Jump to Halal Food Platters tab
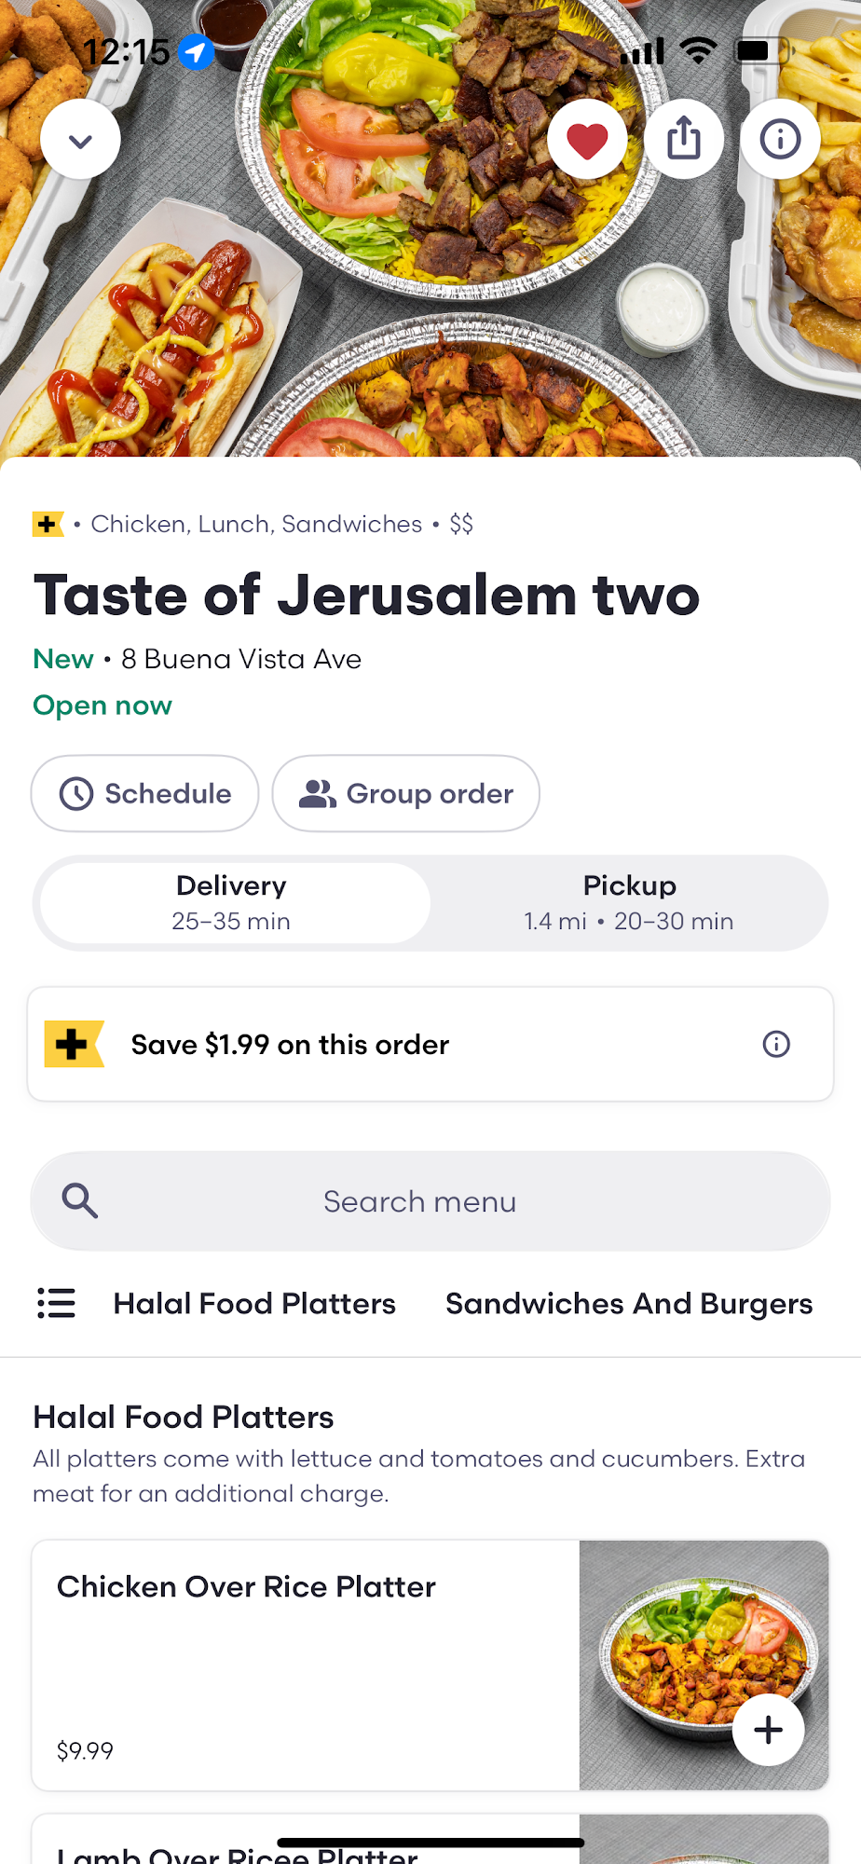This screenshot has height=1864, width=861. click(x=254, y=1303)
